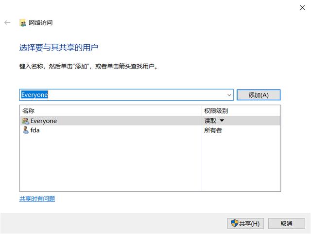Click the network access folder icon
Screen dimensions: 311x234
point(23,23)
